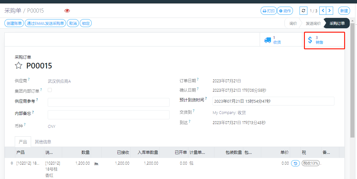Viewport: 357px width, 179px height.
Task: Open the 动作 gear dropdown
Action: coord(285,11)
